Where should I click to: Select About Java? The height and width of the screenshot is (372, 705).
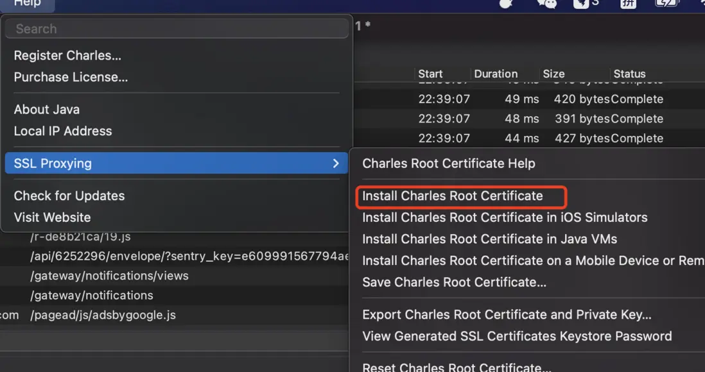pos(47,110)
